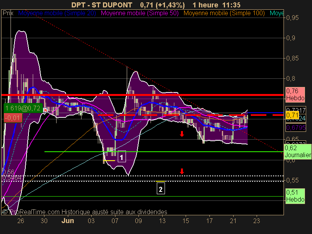Change the 1 heure timeframe label
This screenshot has height=234, width=312.
(x=206, y=5)
